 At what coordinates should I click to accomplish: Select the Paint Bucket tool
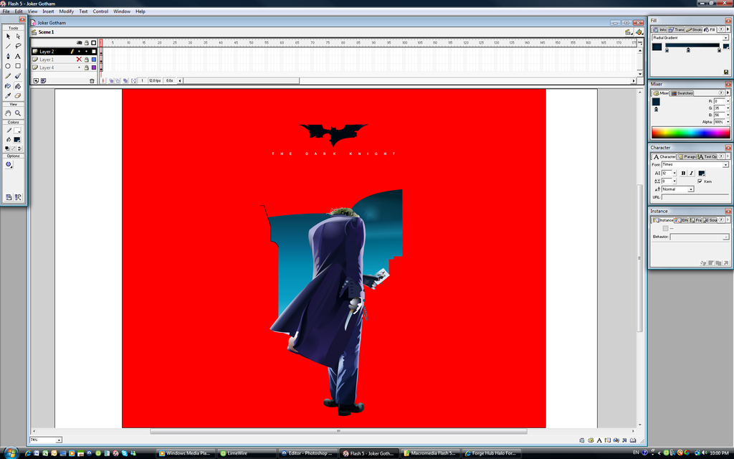click(x=18, y=86)
